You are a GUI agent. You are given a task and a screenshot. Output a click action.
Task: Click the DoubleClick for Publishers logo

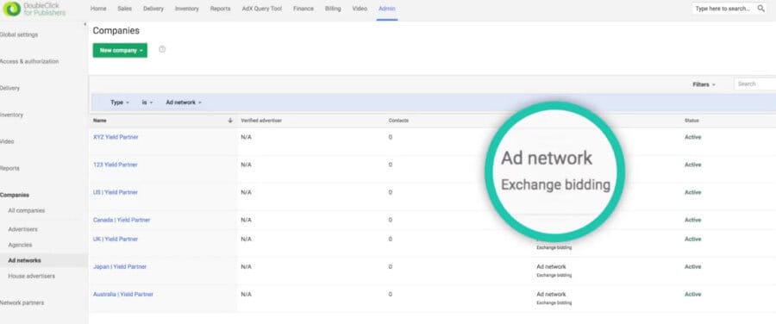coord(34,9)
